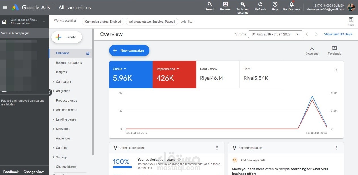Click Ad group status filter chip

152,22
